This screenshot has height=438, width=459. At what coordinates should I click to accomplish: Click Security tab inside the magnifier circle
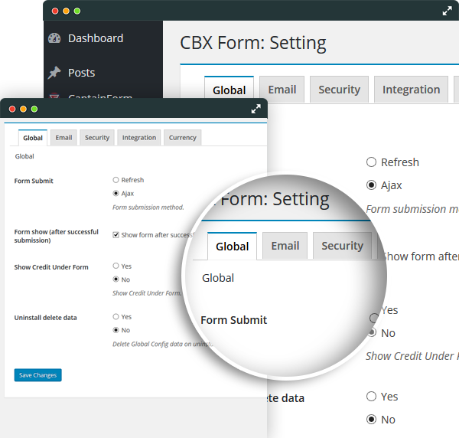tap(342, 246)
